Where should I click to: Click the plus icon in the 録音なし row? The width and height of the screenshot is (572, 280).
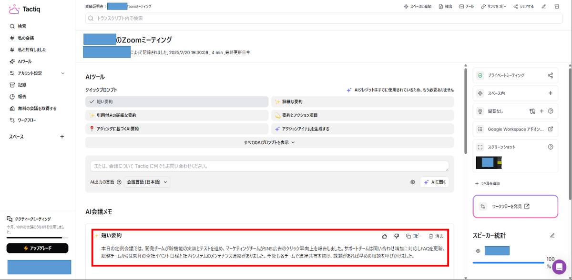point(542,111)
